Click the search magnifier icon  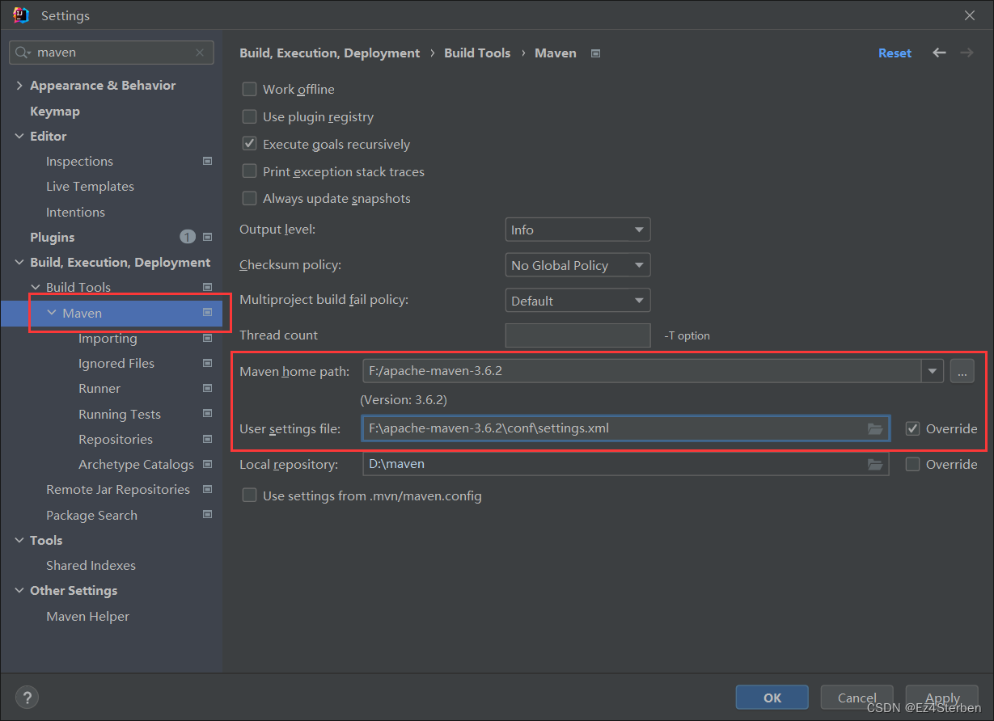pyautogui.click(x=22, y=53)
